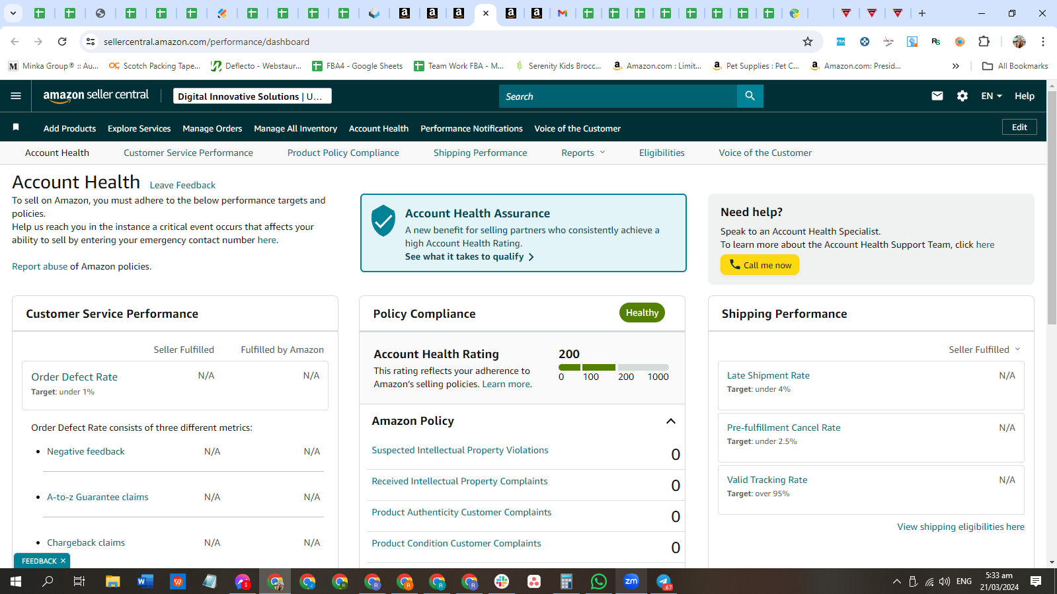Open the Help link in header
This screenshot has width=1057, height=594.
pyautogui.click(x=1025, y=96)
